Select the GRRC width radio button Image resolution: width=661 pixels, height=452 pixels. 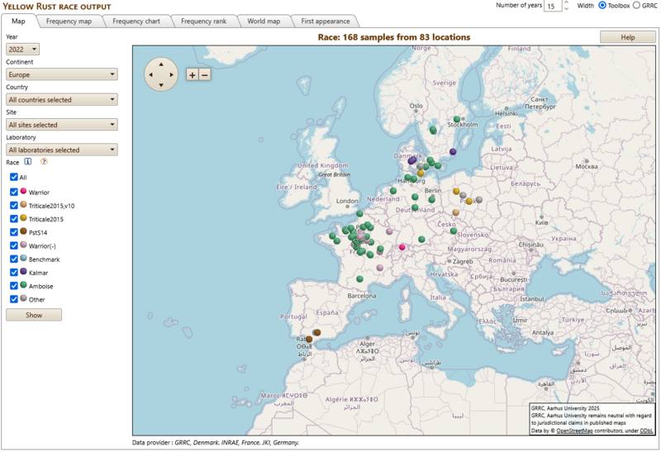636,6
